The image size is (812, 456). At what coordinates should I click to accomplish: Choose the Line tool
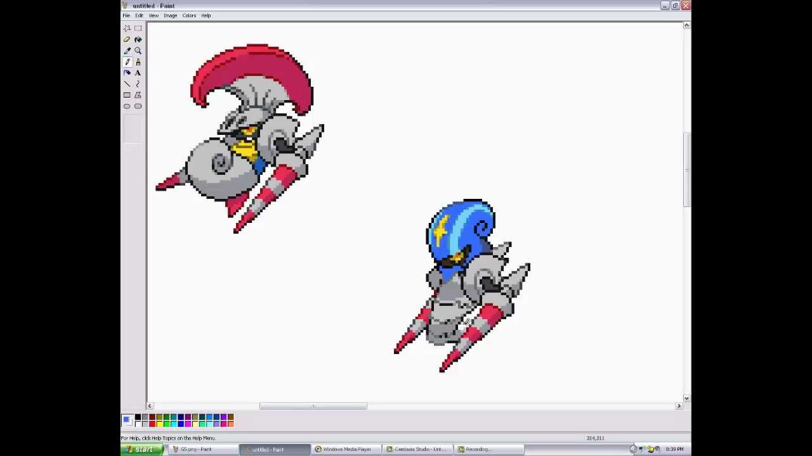tap(127, 84)
